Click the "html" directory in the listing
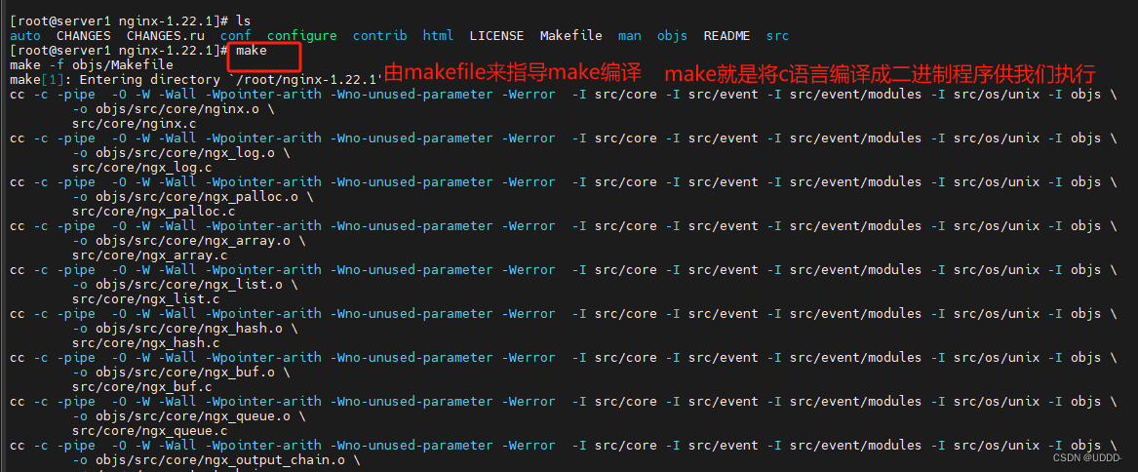Image resolution: width=1138 pixels, height=472 pixels. pos(439,35)
